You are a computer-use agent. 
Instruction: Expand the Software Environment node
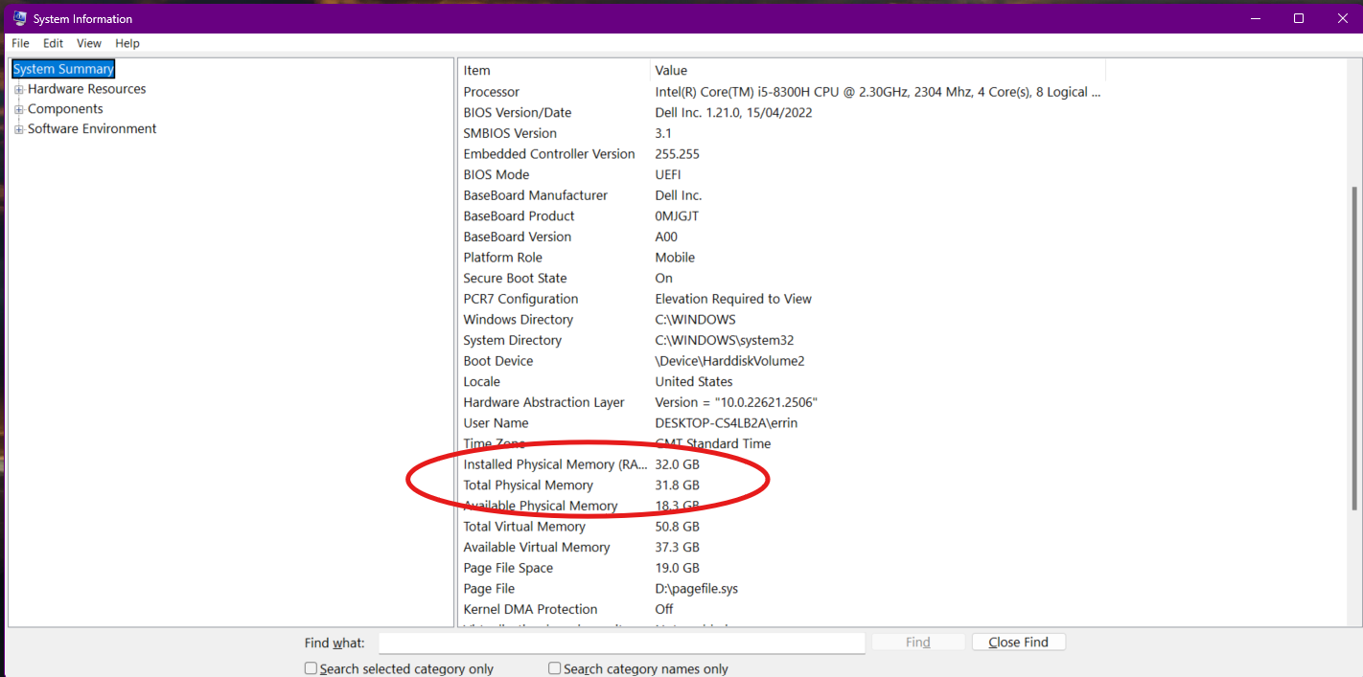(x=19, y=129)
